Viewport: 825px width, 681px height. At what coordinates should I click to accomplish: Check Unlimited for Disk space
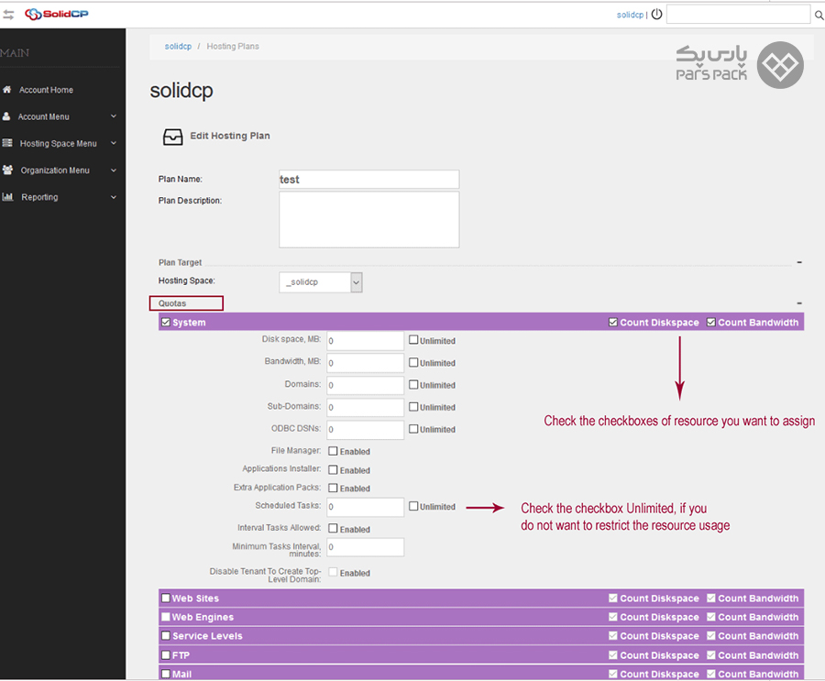coord(413,340)
